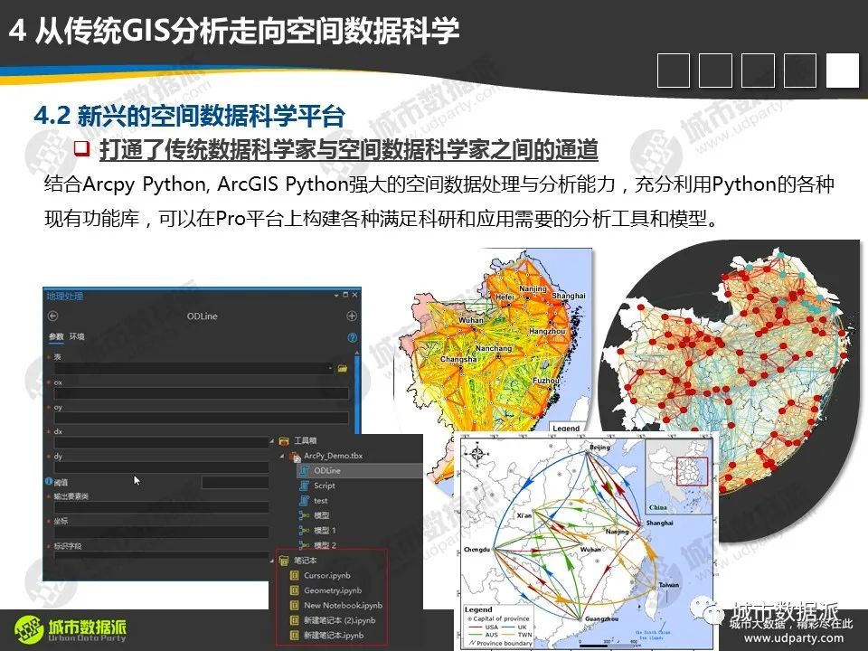Switch to the 参数 tab

(x=56, y=336)
